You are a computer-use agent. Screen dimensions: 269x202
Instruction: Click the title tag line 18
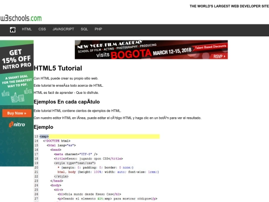click(x=88, y=159)
